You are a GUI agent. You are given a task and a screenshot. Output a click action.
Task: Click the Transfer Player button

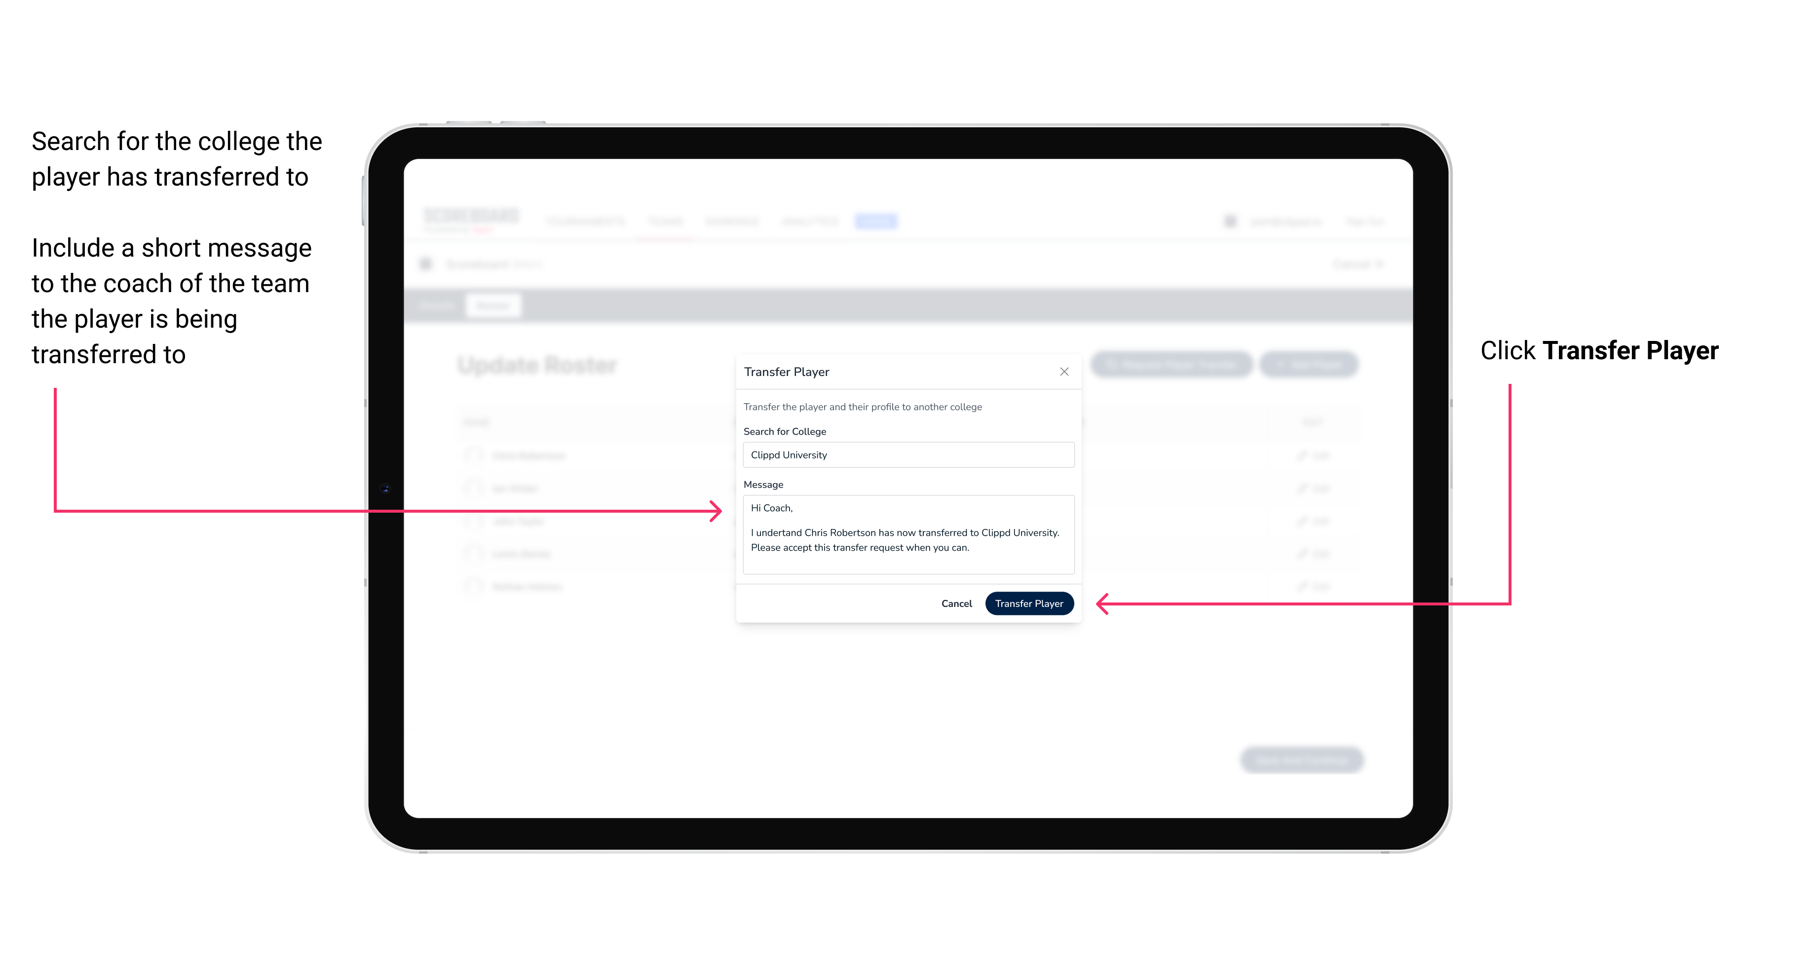(1028, 603)
